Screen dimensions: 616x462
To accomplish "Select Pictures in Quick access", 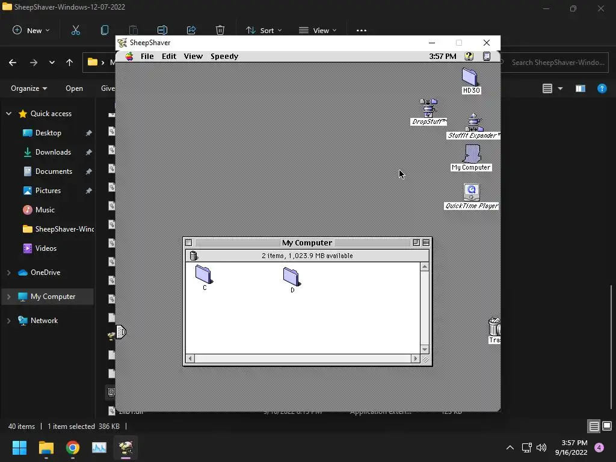I will point(48,191).
